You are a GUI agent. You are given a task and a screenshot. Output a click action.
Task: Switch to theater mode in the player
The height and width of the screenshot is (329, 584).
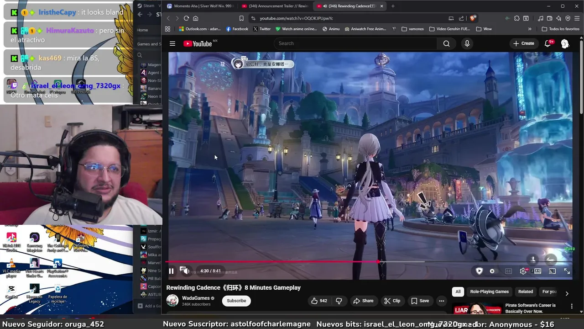point(538,271)
